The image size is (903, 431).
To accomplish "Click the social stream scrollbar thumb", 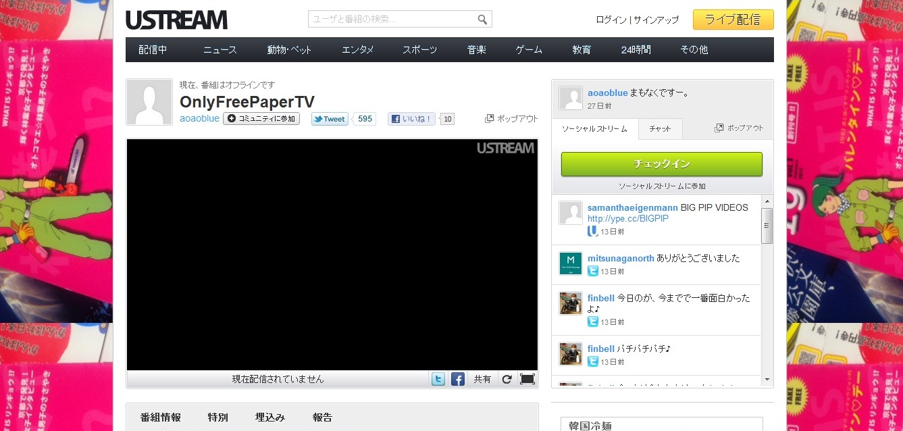I will click(x=767, y=226).
